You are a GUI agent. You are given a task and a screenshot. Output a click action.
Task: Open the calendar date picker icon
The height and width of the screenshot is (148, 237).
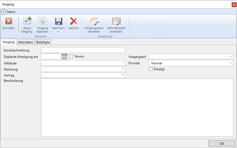tap(64, 57)
